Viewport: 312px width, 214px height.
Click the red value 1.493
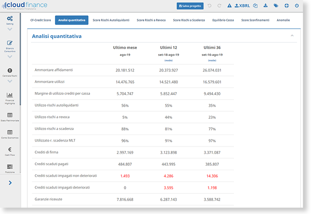pyautogui.click(x=125, y=176)
